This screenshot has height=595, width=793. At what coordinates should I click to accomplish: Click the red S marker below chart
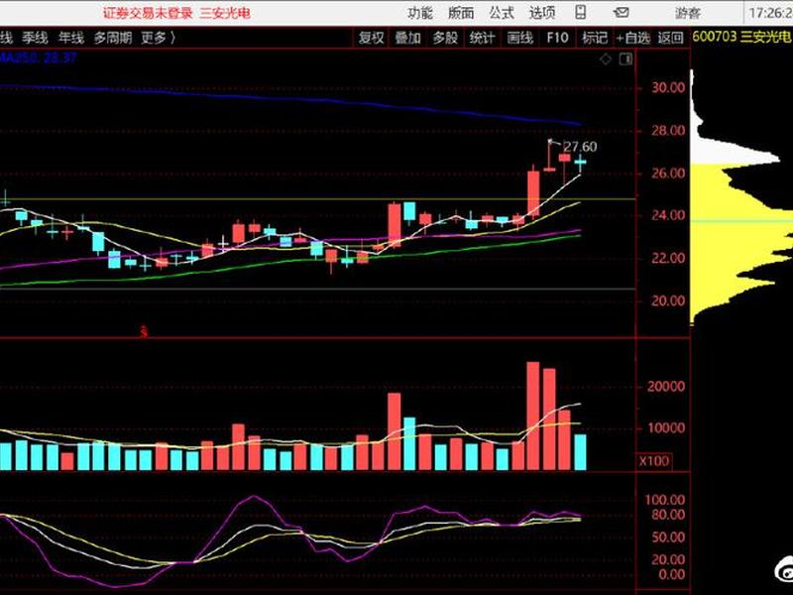click(144, 332)
